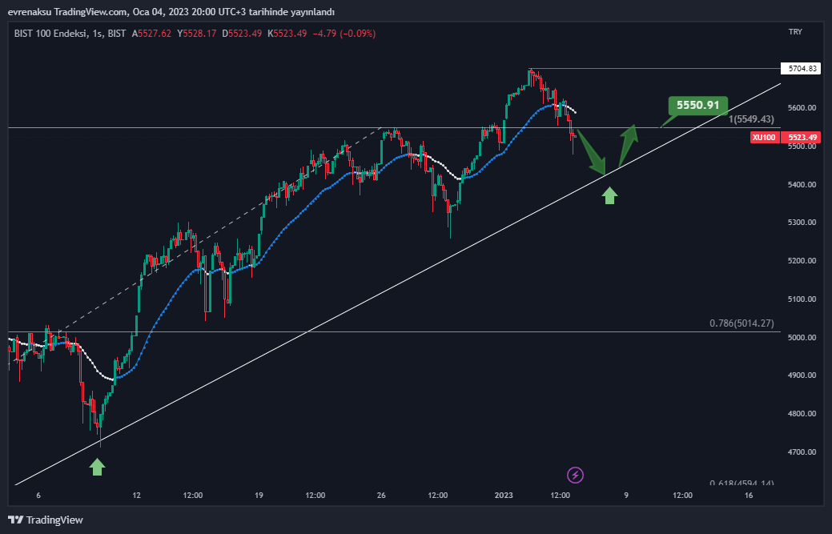Click the BIST 100 Endeksi symbol title
Screen dimensions: 832x534
tap(51, 34)
